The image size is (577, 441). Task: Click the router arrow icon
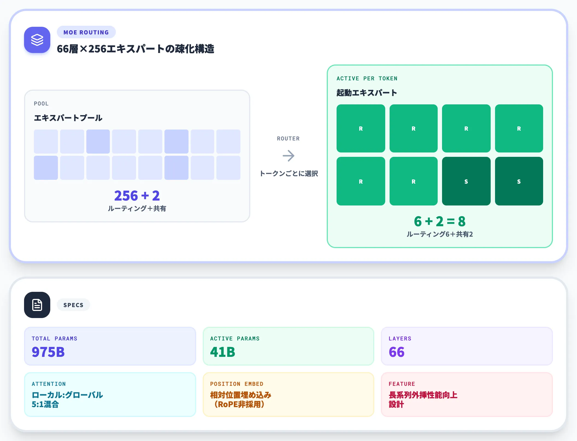click(x=288, y=156)
